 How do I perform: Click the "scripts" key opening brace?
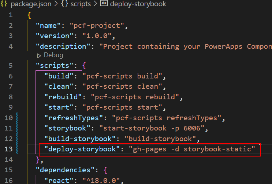click(84, 66)
